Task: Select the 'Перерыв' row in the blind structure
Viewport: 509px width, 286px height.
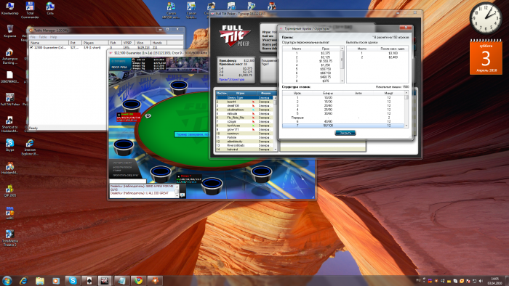Action: [x=343, y=118]
